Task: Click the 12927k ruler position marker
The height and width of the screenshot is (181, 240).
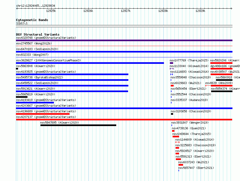Action: (126, 11)
